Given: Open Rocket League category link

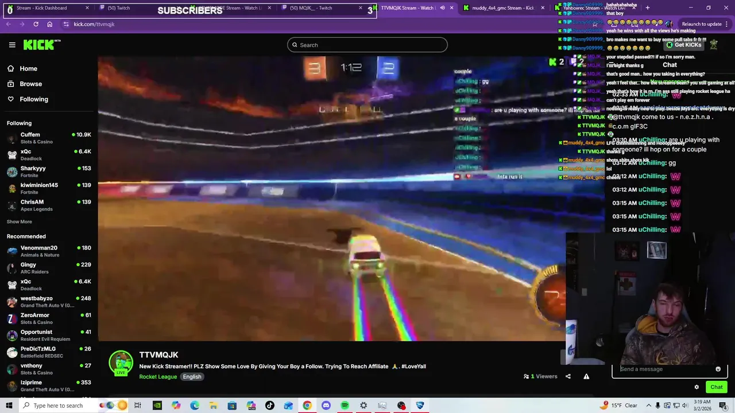Looking at the screenshot, I should coord(158,377).
